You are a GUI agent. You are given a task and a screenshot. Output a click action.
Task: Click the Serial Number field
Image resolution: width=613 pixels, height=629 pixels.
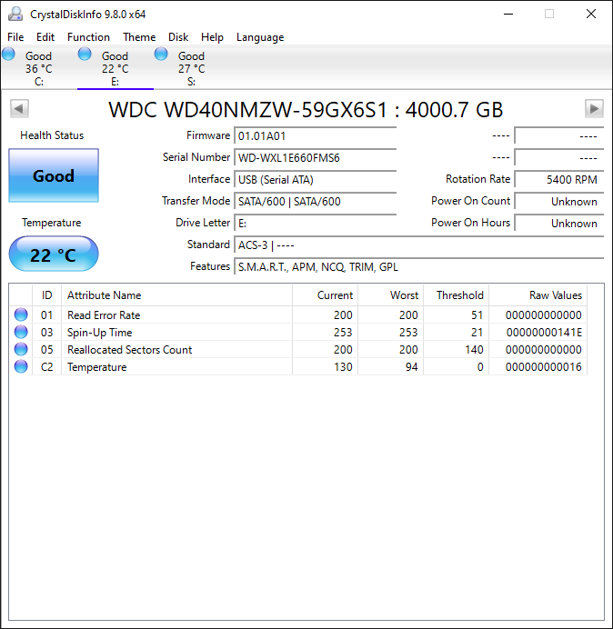point(316,157)
